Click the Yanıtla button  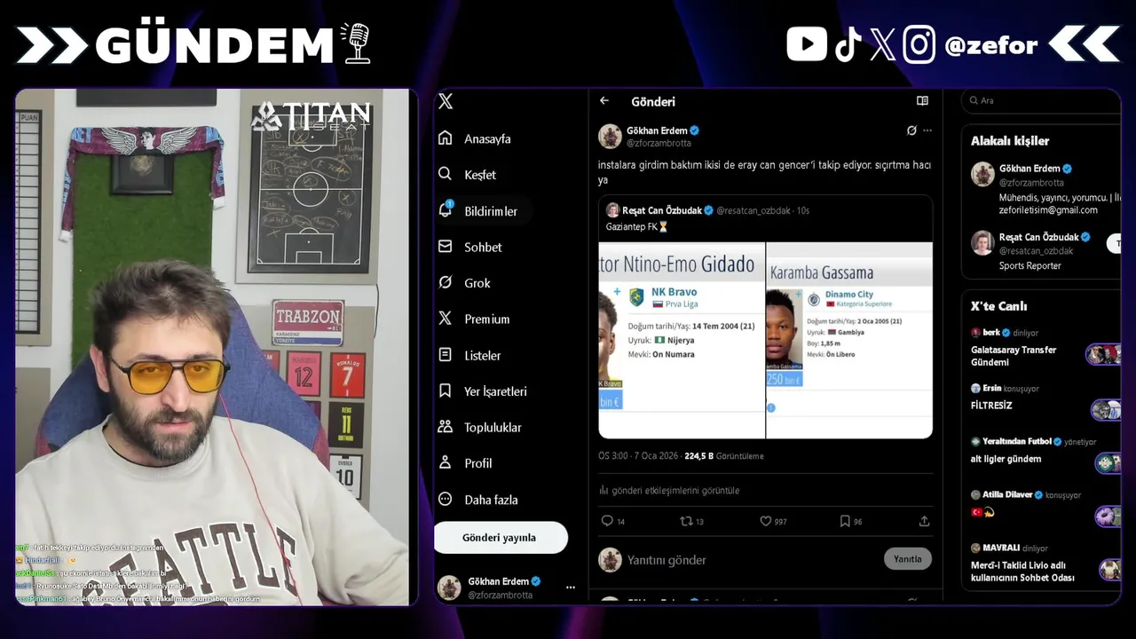(x=908, y=559)
